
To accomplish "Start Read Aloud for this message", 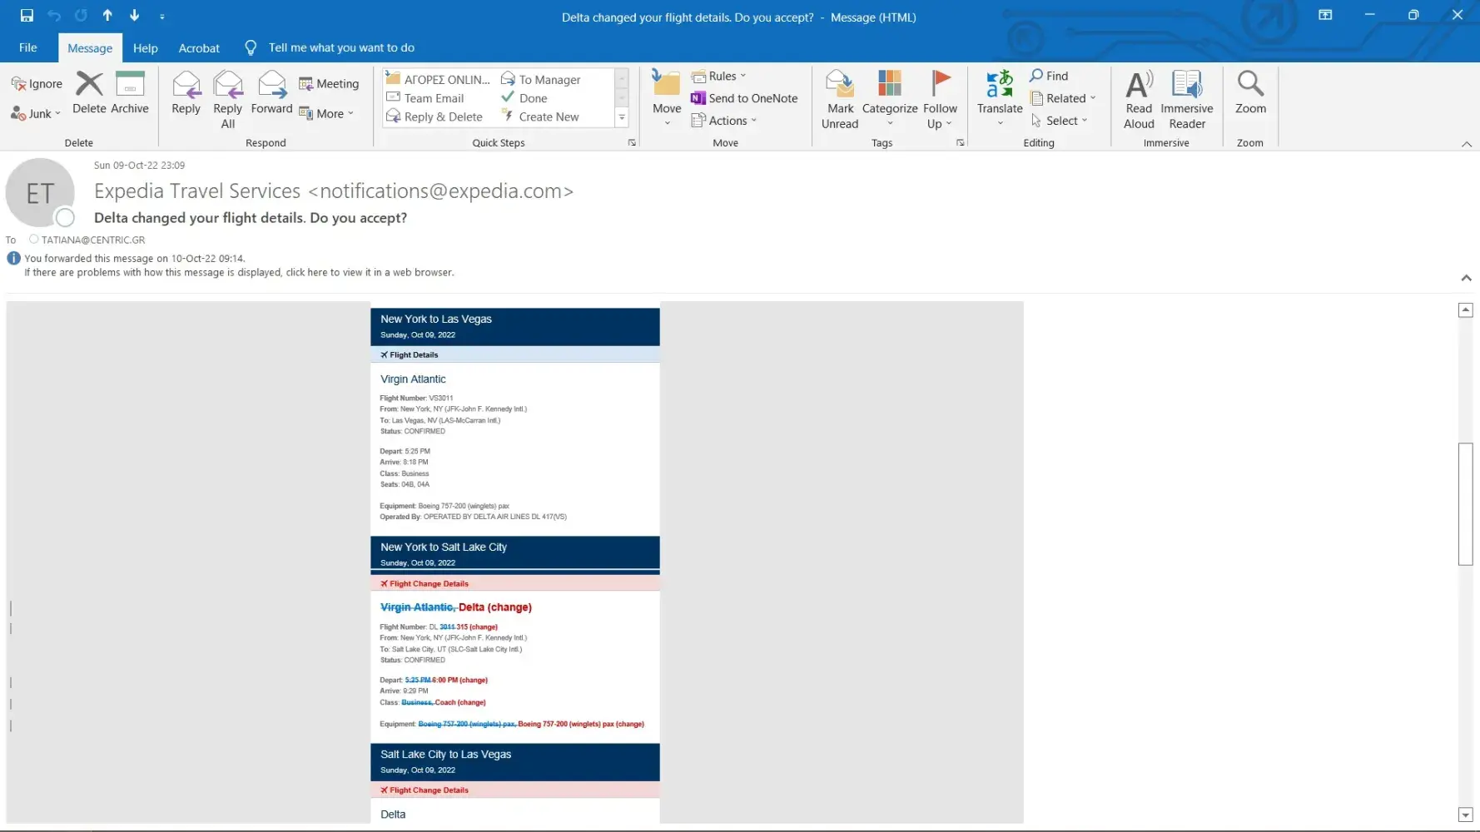I will [x=1139, y=99].
